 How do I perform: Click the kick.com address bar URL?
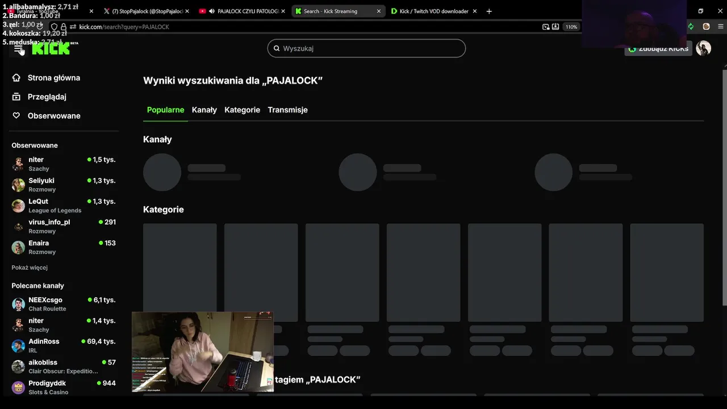(124, 27)
